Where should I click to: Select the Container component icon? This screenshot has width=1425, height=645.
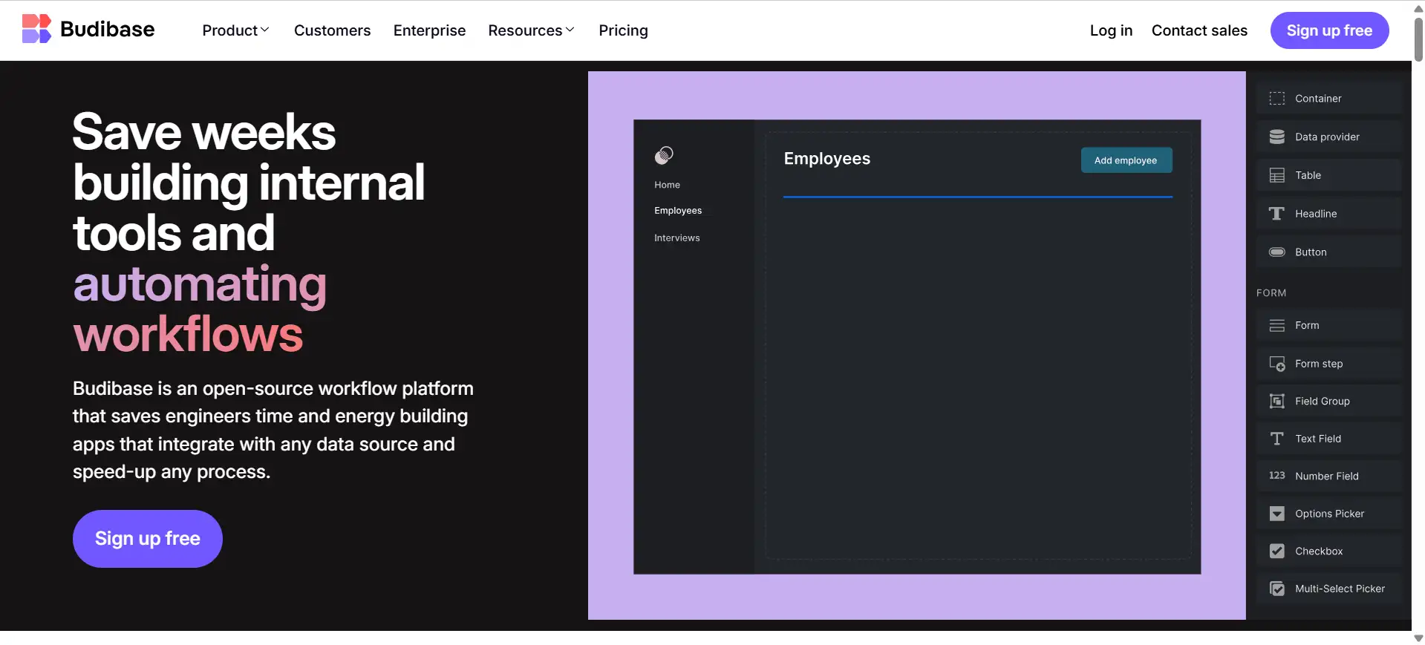[x=1276, y=98]
